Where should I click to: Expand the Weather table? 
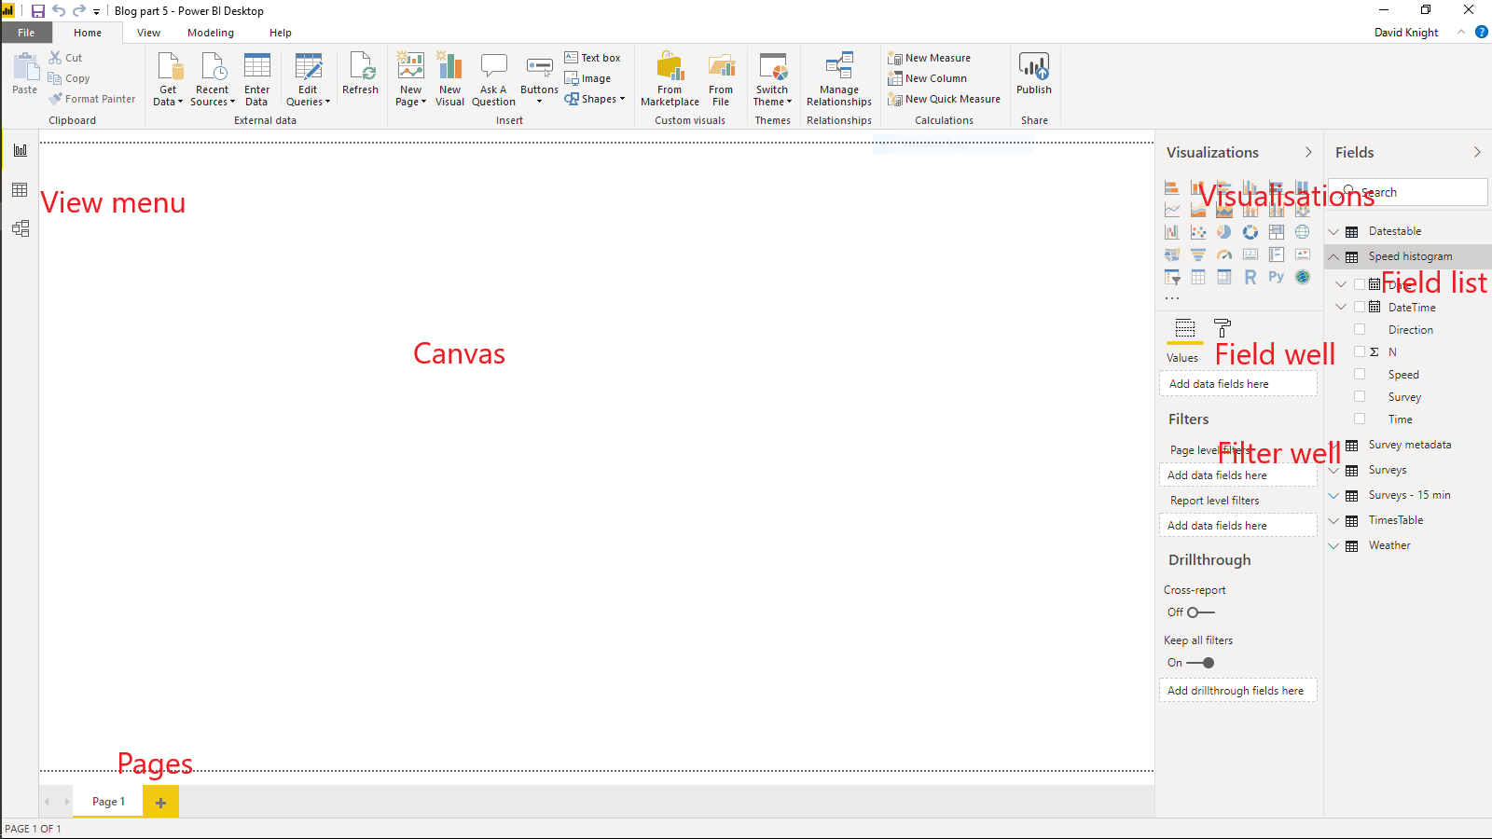click(x=1333, y=545)
